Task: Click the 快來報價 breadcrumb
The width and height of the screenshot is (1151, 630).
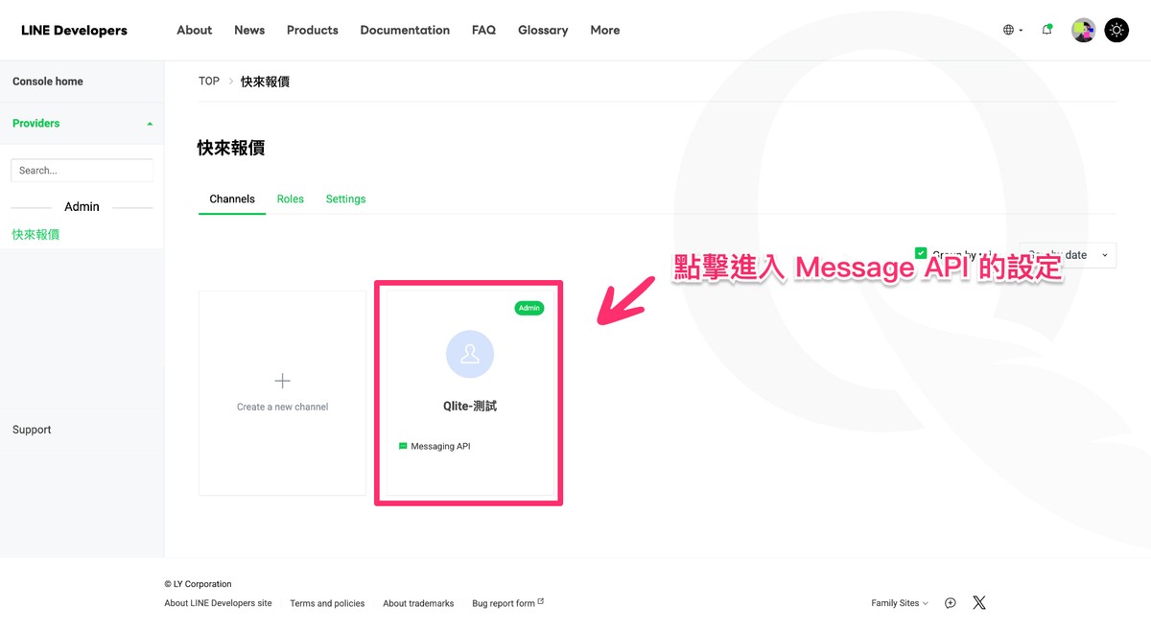Action: point(265,82)
